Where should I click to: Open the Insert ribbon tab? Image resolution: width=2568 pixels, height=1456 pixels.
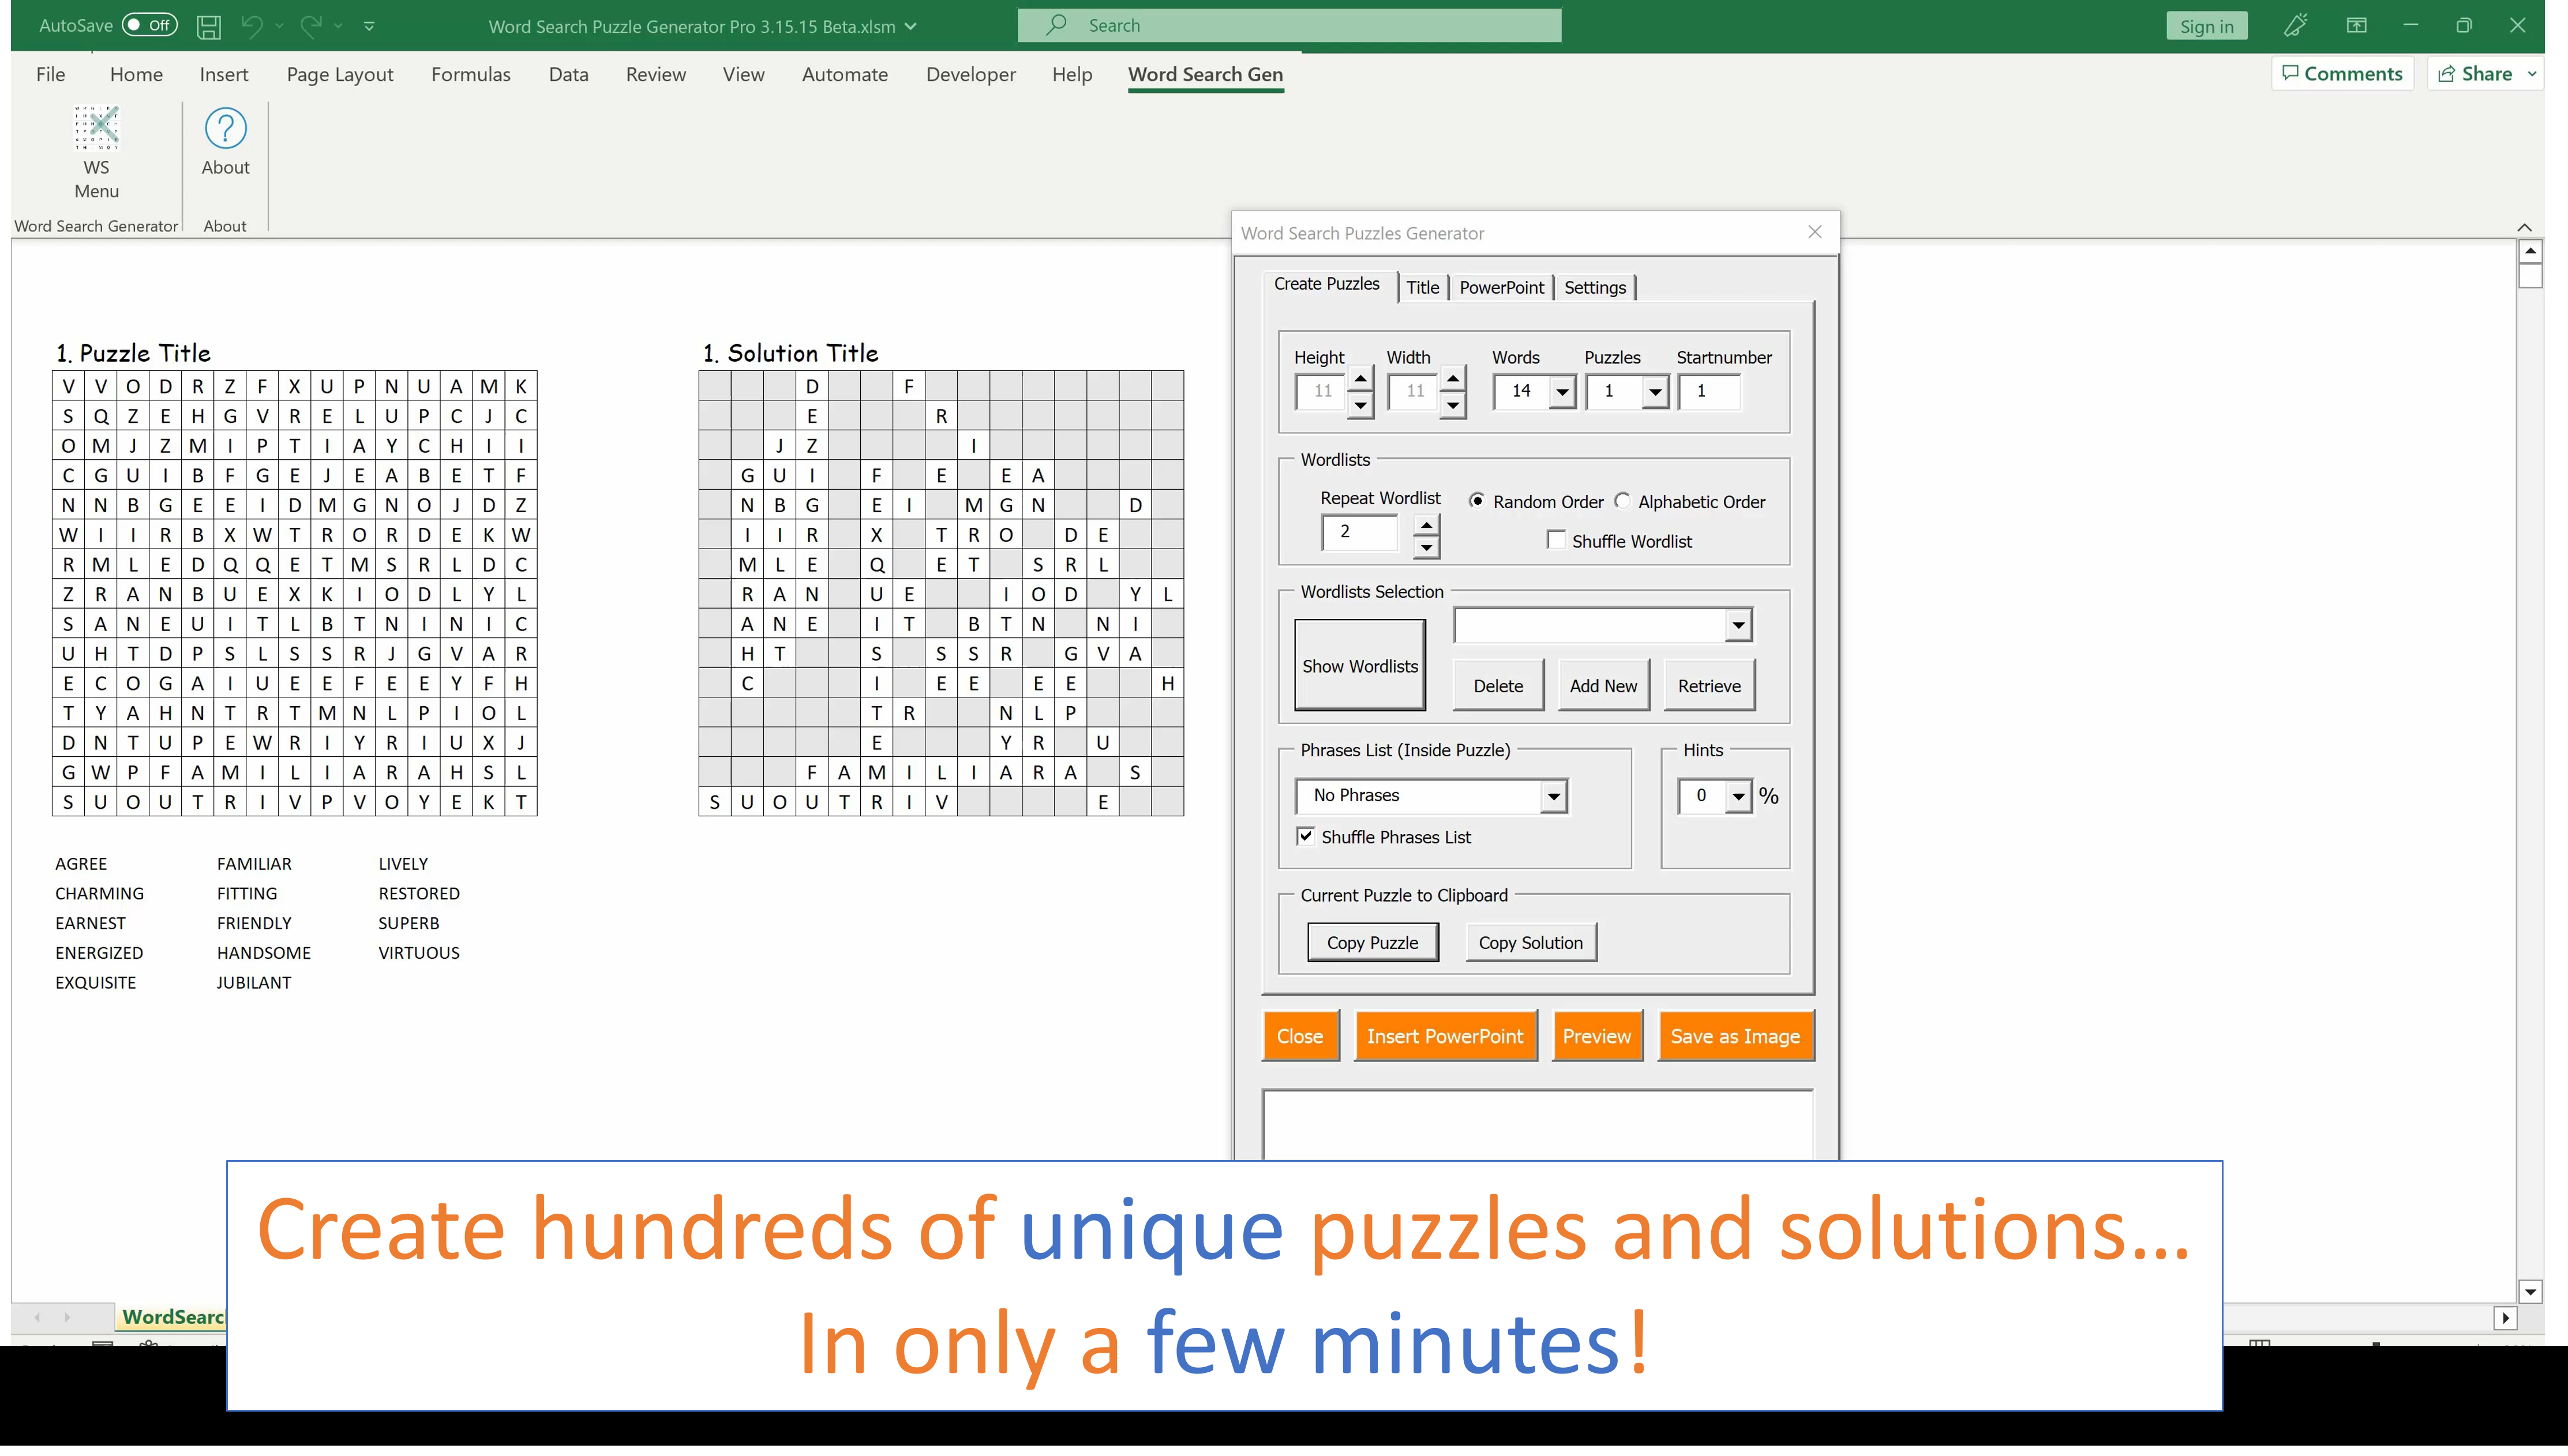pos(223,74)
